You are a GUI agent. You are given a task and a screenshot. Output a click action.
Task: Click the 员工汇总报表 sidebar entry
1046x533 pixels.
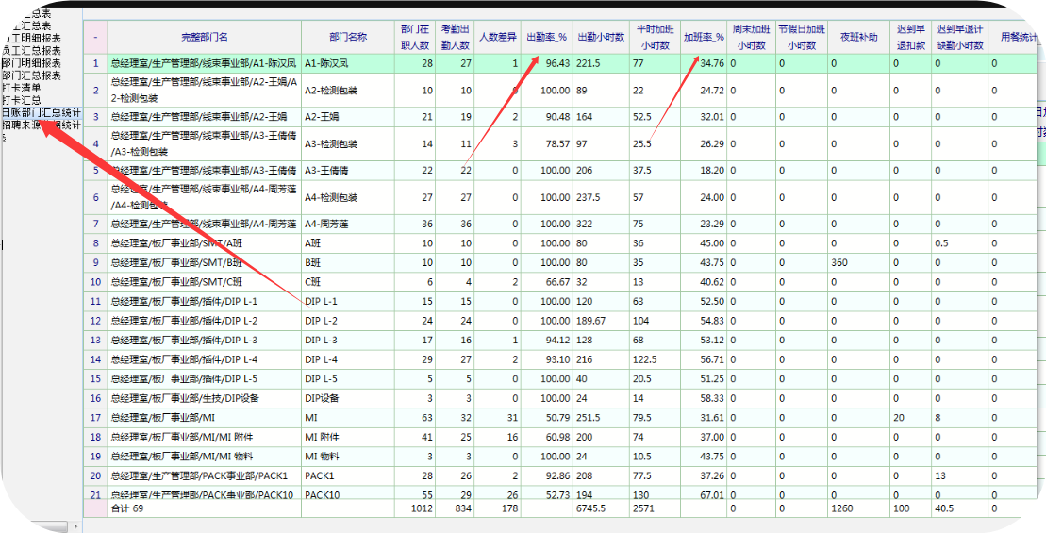[31, 51]
